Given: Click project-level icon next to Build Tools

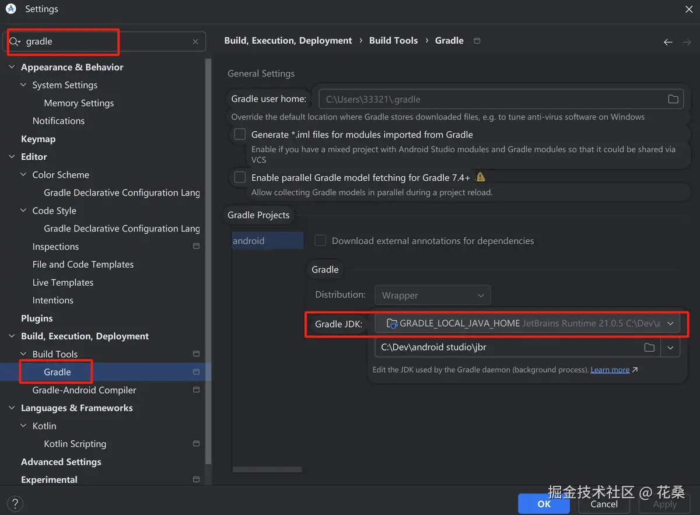Looking at the screenshot, I should pyautogui.click(x=196, y=354).
